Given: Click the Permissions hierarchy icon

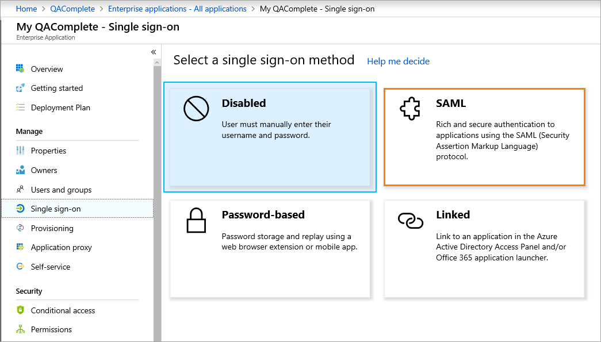Looking at the screenshot, I should coord(20,329).
